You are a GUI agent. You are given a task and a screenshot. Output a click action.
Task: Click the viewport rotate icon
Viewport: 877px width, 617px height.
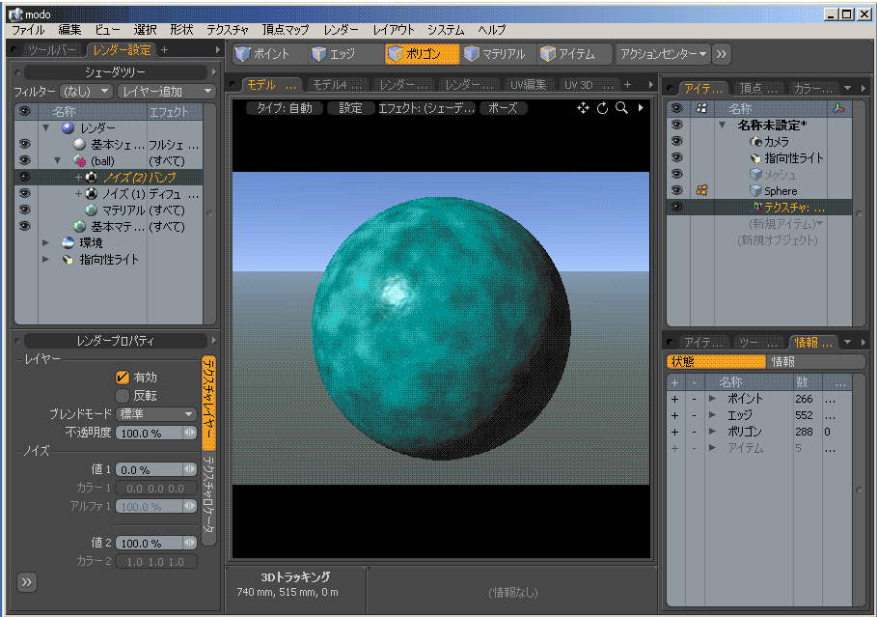pyautogui.click(x=603, y=108)
